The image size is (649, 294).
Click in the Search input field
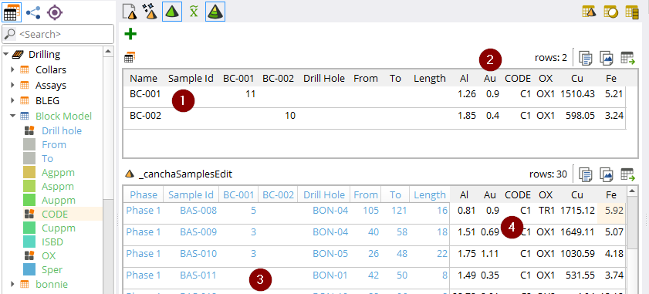pyautogui.click(x=58, y=34)
